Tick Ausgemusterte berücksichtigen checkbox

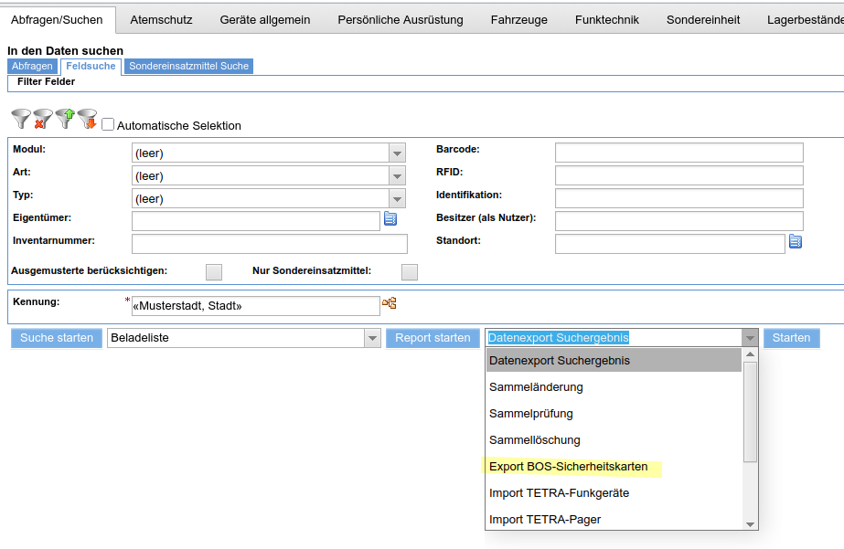click(x=214, y=272)
